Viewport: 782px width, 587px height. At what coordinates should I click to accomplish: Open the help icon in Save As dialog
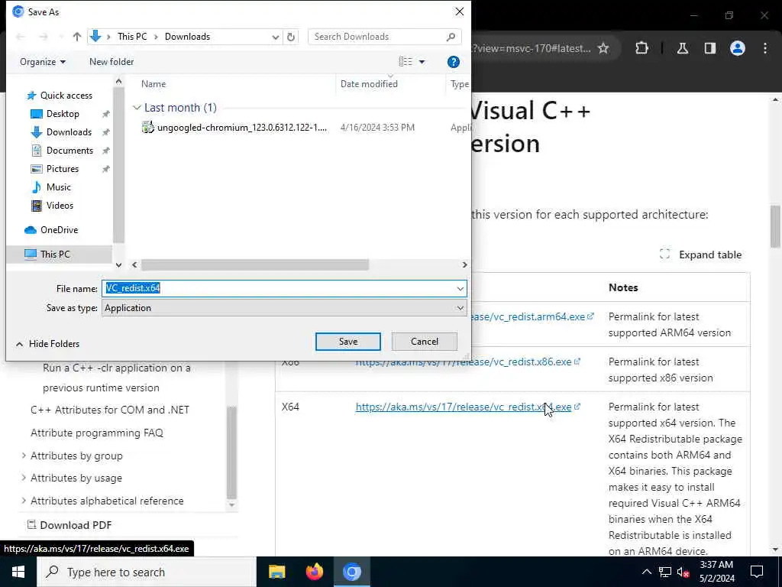click(454, 62)
